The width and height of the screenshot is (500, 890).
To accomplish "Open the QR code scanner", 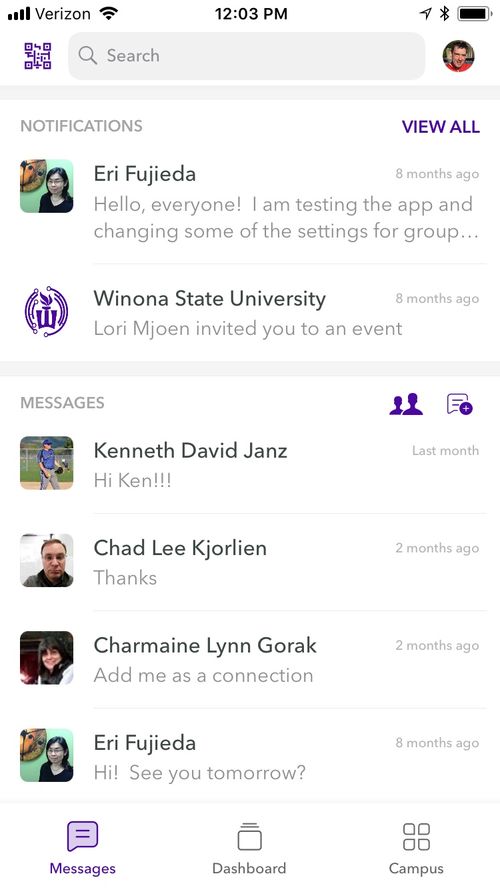I will (x=38, y=56).
